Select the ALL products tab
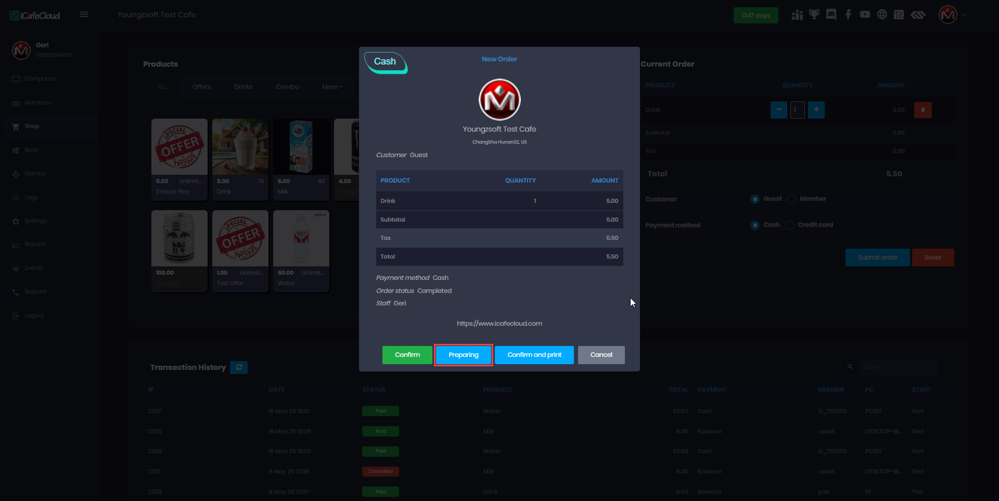Image resolution: width=999 pixels, height=501 pixels. pyautogui.click(x=162, y=87)
